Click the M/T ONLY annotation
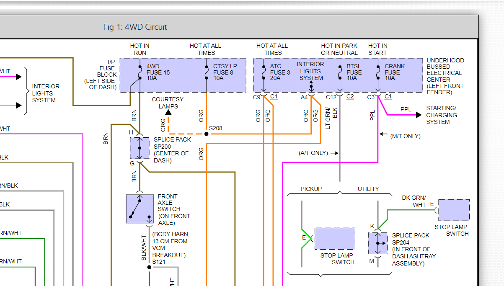 [405, 136]
